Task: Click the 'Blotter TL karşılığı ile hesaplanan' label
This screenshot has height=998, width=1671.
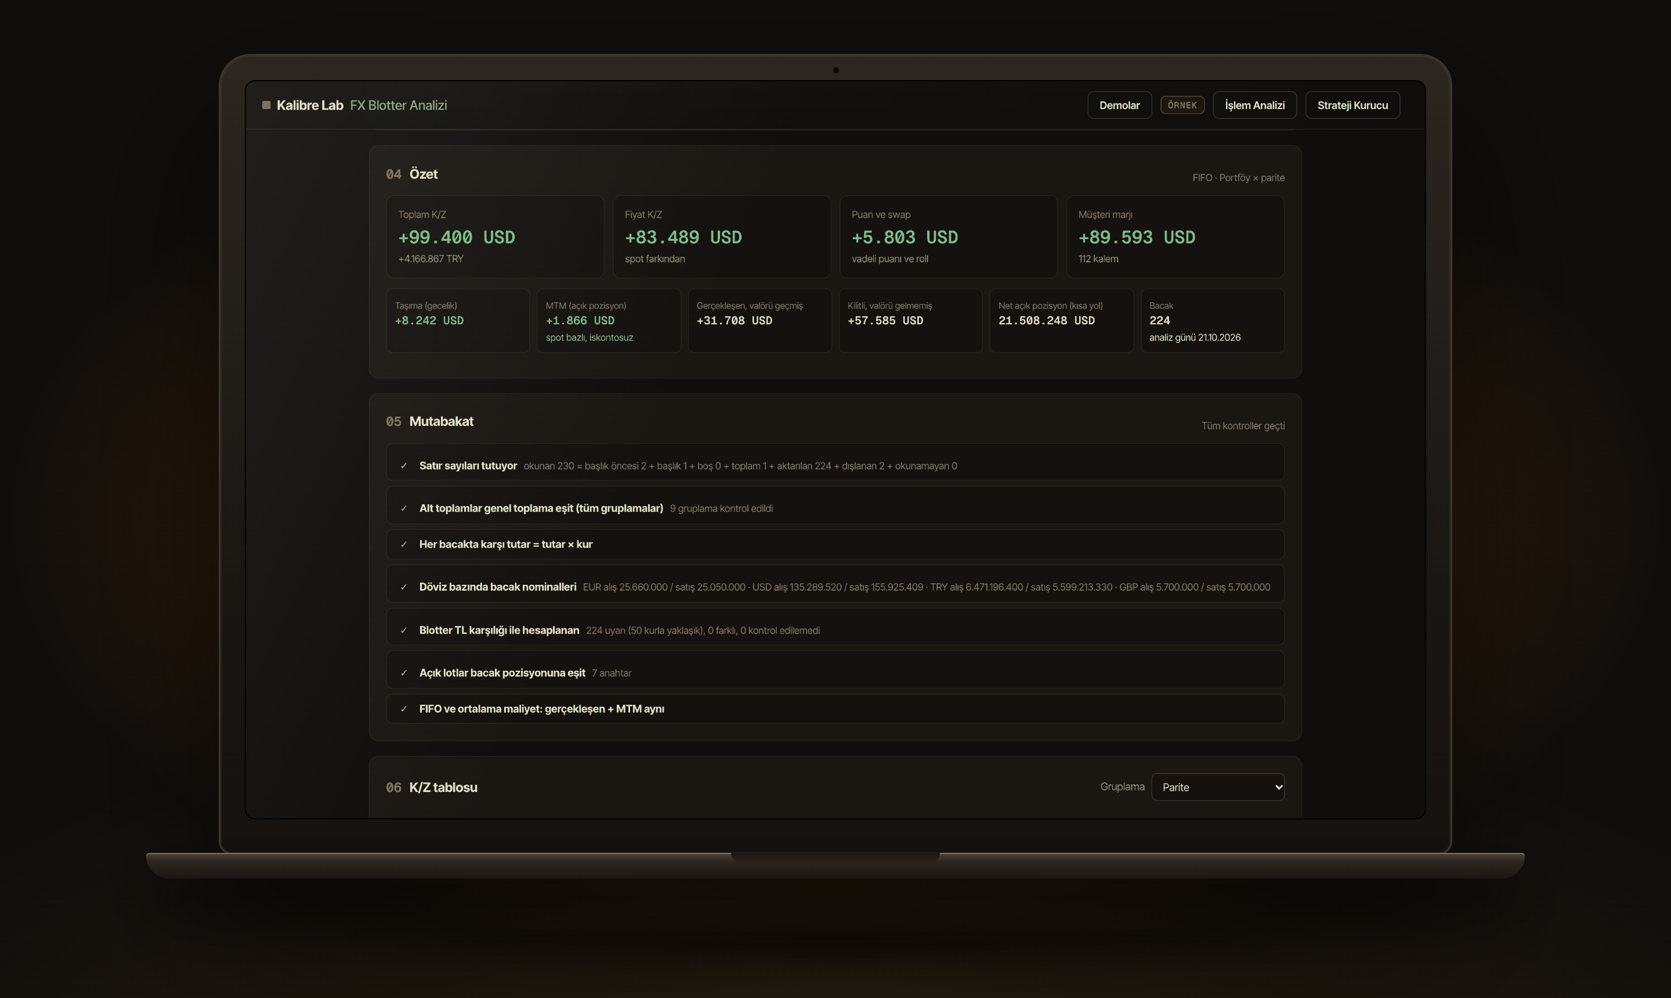Action: [499, 630]
